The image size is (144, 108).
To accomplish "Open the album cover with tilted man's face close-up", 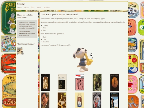I will [x=45, y=100].
